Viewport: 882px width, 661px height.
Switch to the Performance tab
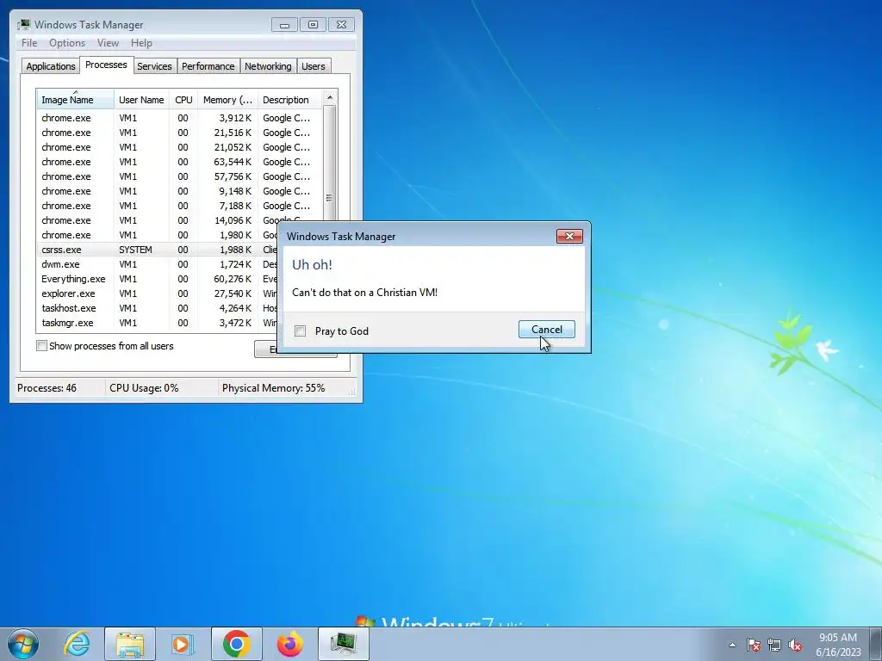[x=208, y=65]
